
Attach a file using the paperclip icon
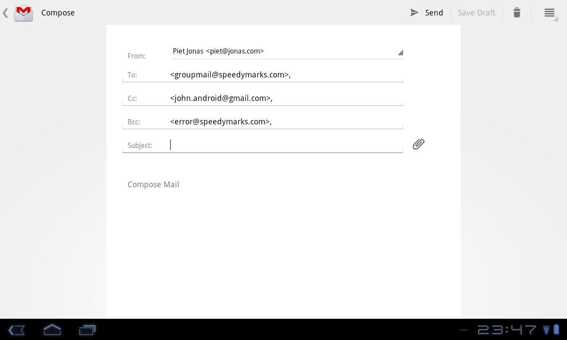pyautogui.click(x=418, y=144)
